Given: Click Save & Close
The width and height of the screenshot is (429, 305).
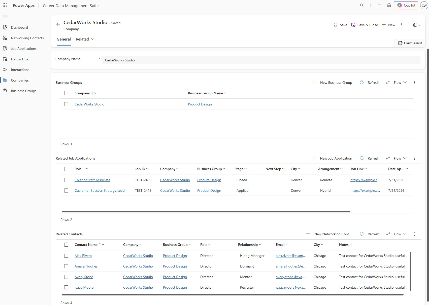Looking at the screenshot, I should [365, 25].
